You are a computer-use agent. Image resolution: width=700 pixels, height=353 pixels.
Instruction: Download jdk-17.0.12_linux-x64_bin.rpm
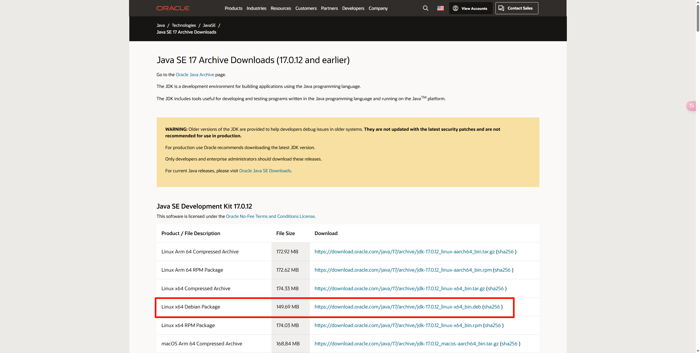point(398,325)
